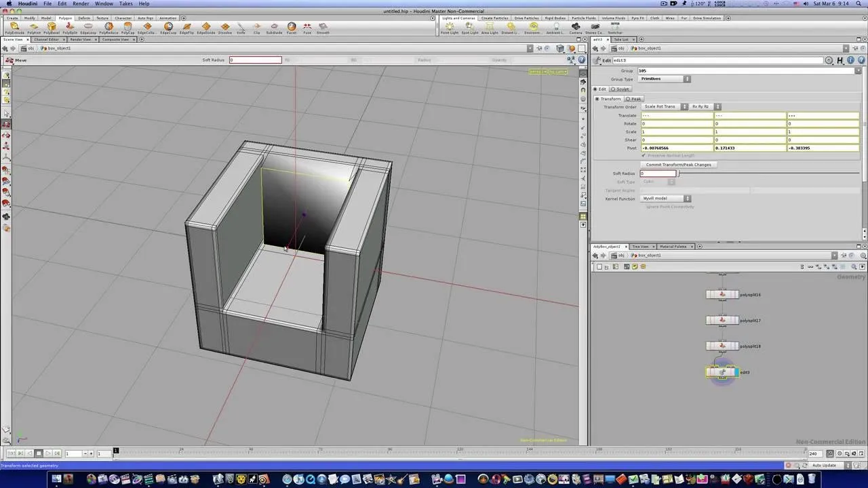
Task: Select the Subdivide shelf tool
Action: [274, 28]
